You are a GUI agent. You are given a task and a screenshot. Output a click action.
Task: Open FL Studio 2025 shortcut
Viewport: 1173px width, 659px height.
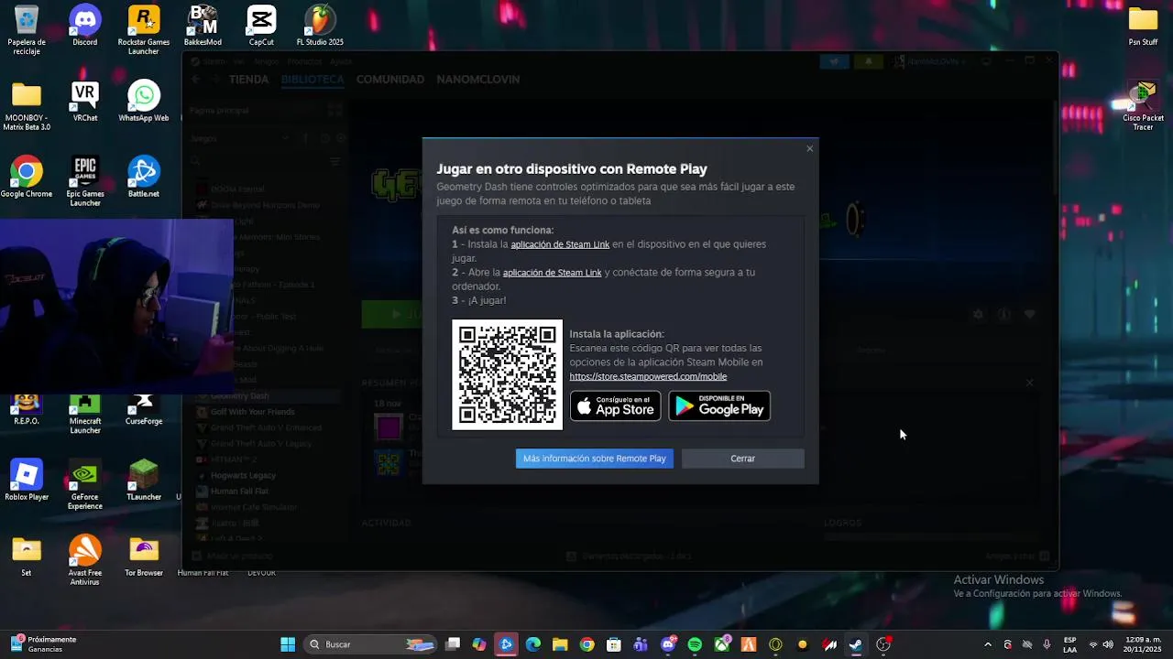[320, 26]
